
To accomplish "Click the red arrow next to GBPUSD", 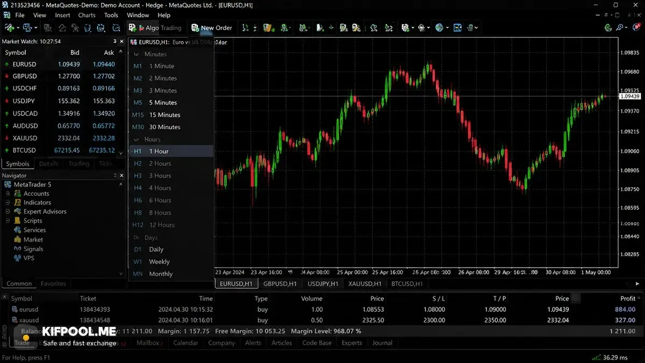I will tap(6, 76).
